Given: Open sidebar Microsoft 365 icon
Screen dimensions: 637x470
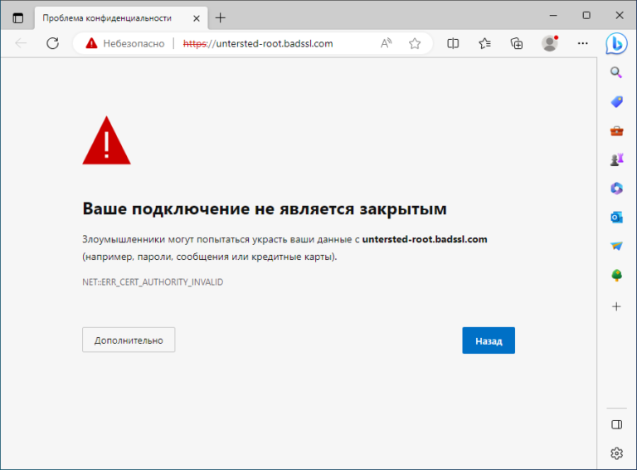Looking at the screenshot, I should pos(617,188).
